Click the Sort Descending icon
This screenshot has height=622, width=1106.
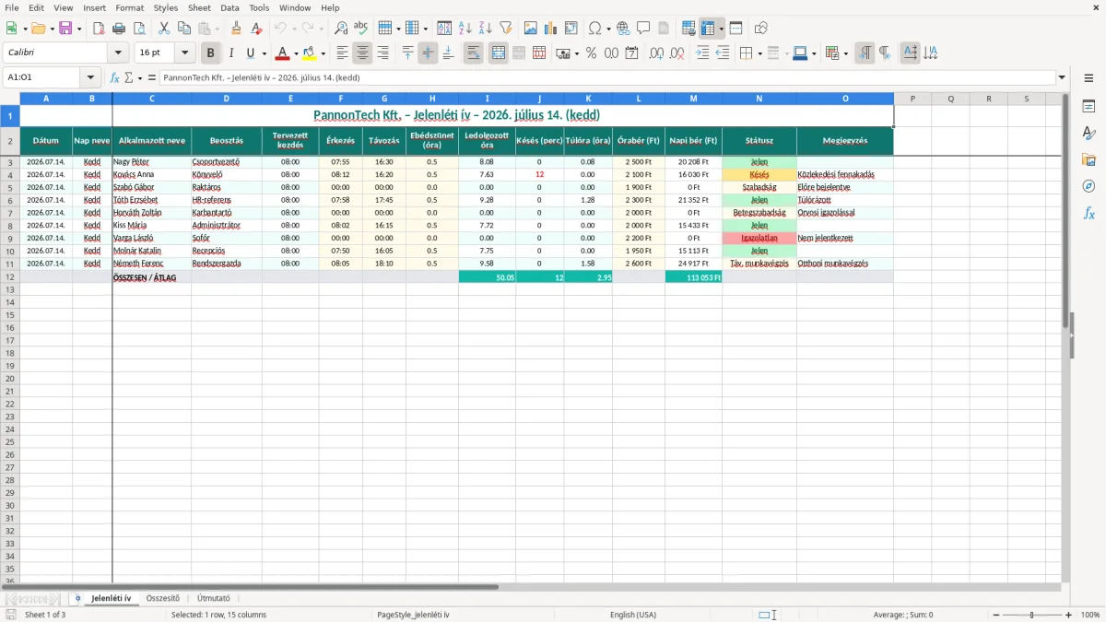[x=486, y=29]
